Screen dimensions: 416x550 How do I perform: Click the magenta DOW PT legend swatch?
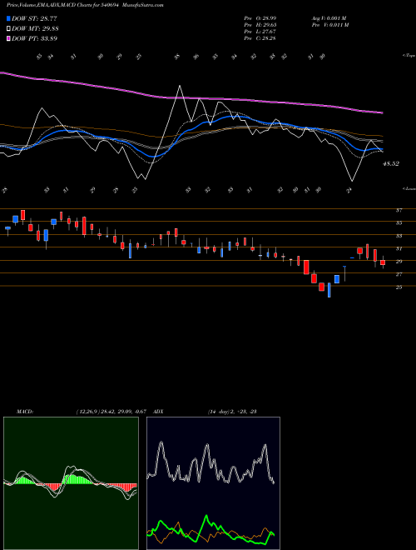(9, 38)
